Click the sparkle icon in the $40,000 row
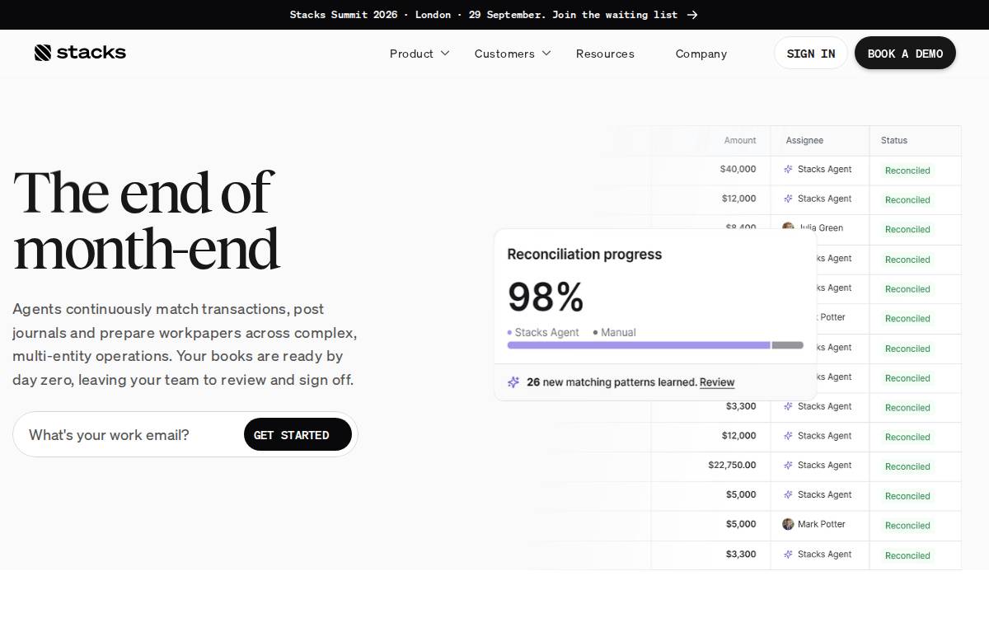 point(788,169)
